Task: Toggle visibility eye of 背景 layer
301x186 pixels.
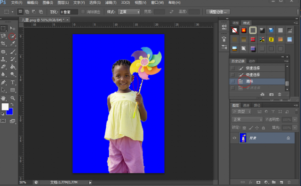Action: (x=234, y=138)
